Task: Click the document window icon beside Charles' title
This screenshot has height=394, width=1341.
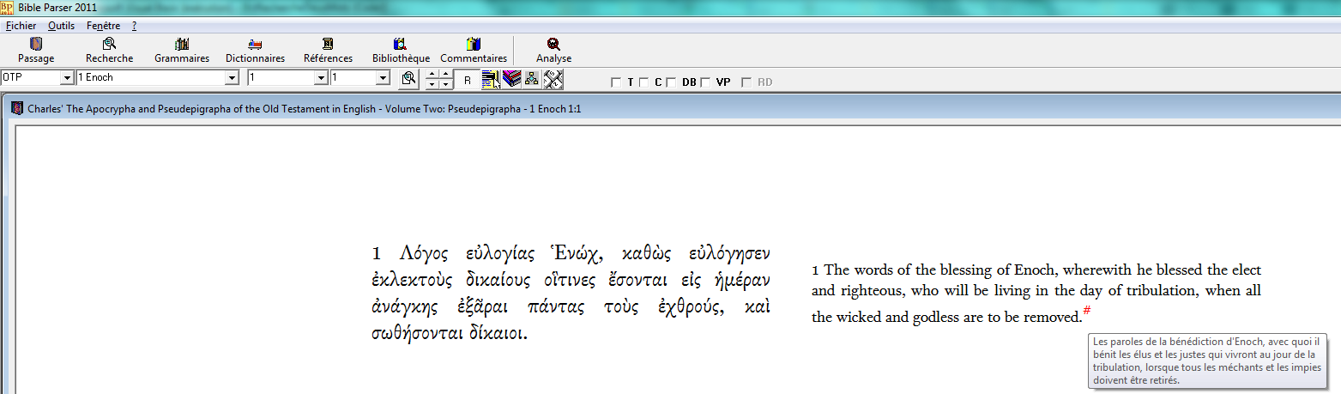Action: coord(17,109)
